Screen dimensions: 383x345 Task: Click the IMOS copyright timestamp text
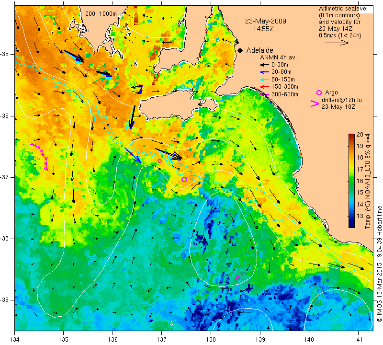[379, 264]
